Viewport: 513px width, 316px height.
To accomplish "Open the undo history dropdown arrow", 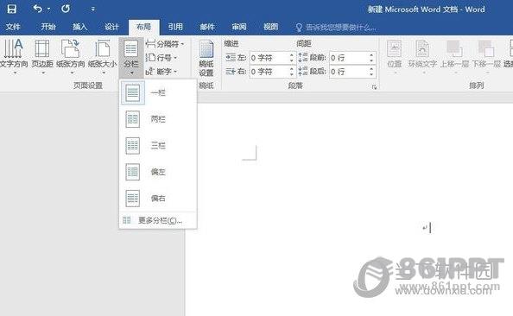I will pos(48,9).
